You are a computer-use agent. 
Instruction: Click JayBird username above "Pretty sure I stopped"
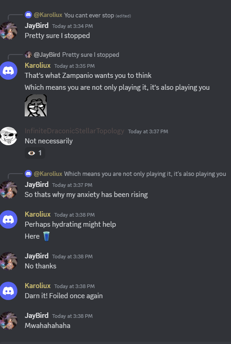pos(37,26)
